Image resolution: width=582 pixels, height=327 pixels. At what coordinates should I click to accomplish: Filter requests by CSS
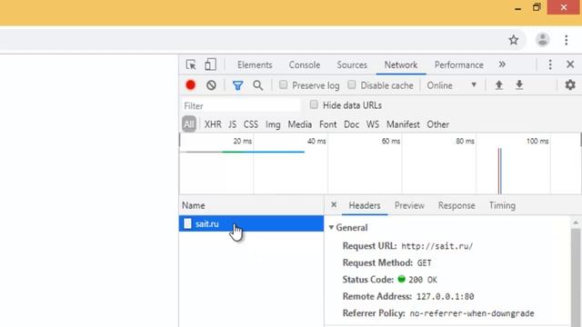click(251, 124)
